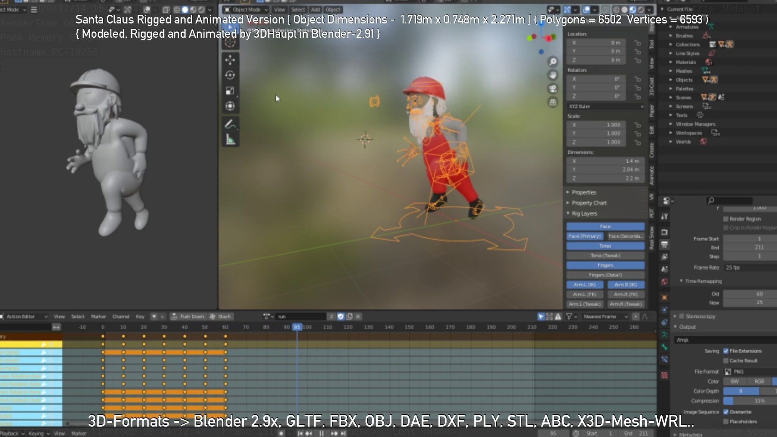Open the Object properties orange square tab

click(x=665, y=297)
